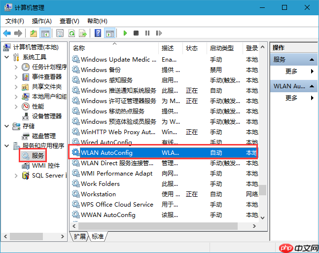Switch to the 标准 tab
This screenshot has width=319, height=253.
pos(98,236)
